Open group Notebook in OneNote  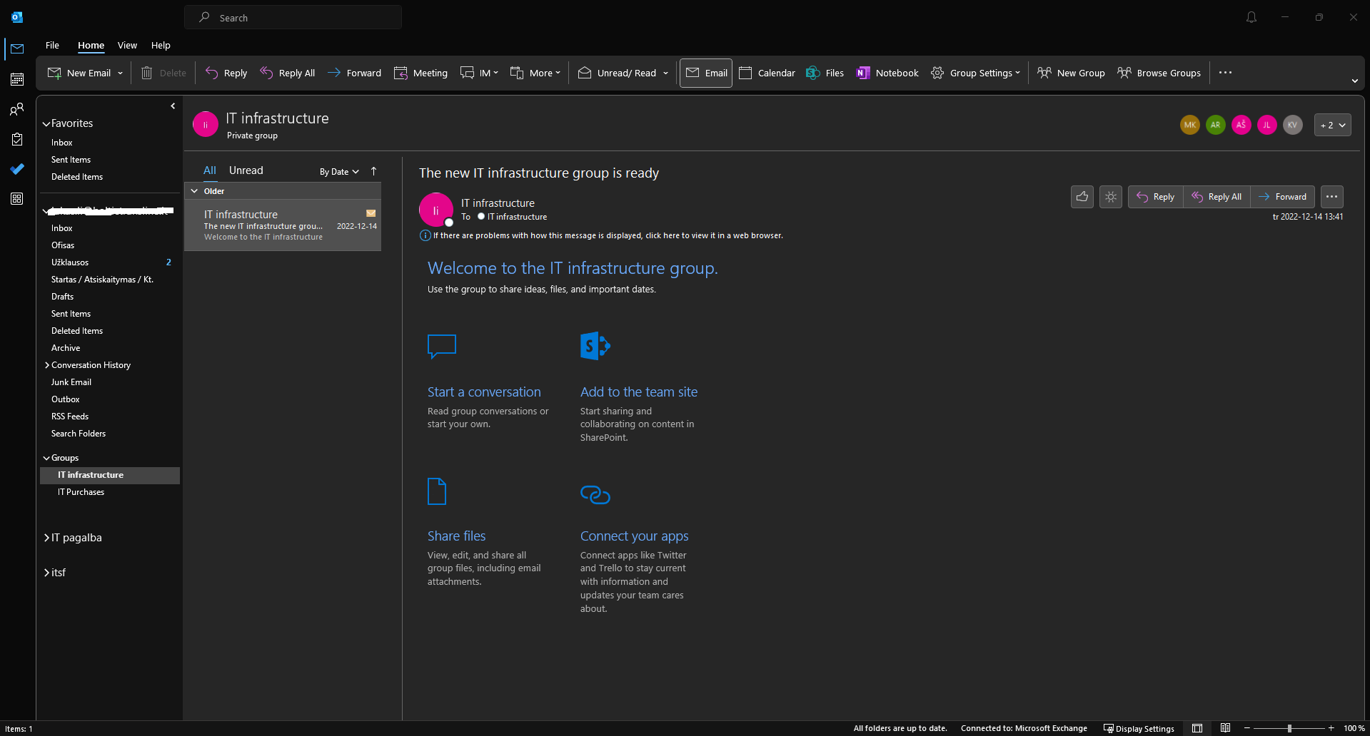[x=887, y=73]
